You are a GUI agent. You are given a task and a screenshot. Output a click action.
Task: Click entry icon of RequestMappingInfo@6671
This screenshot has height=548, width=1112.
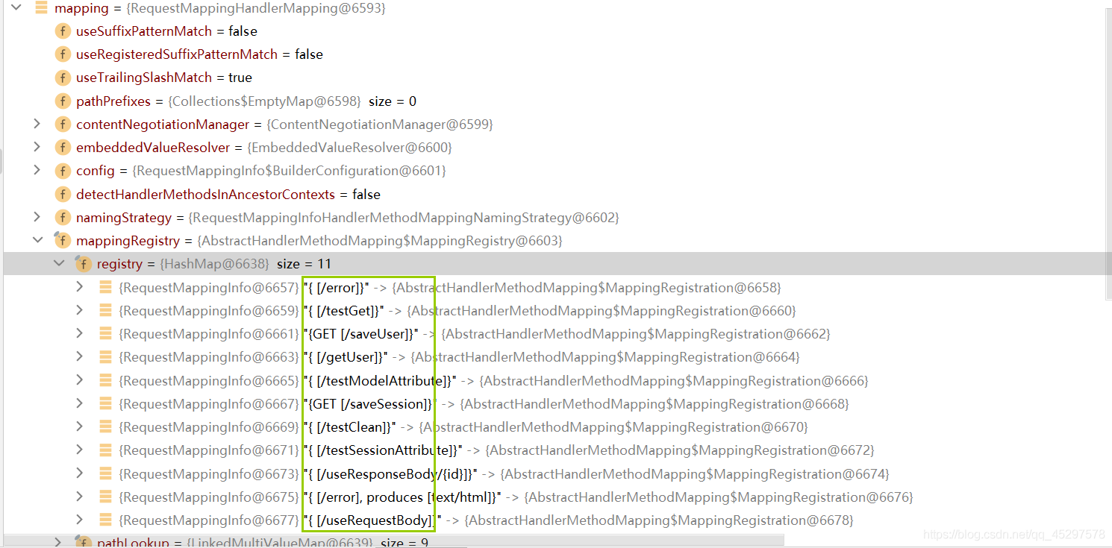[105, 450]
